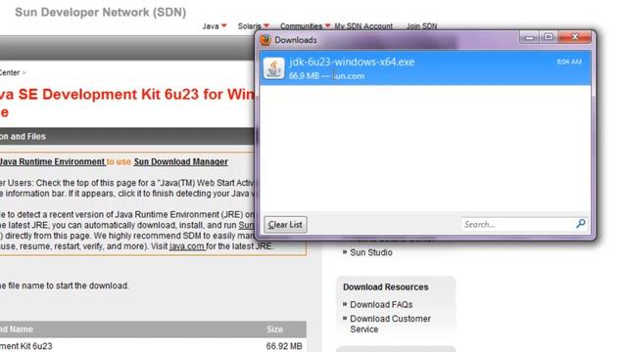Close the Downloads window
The width and height of the screenshot is (627, 352).
[x=575, y=37]
